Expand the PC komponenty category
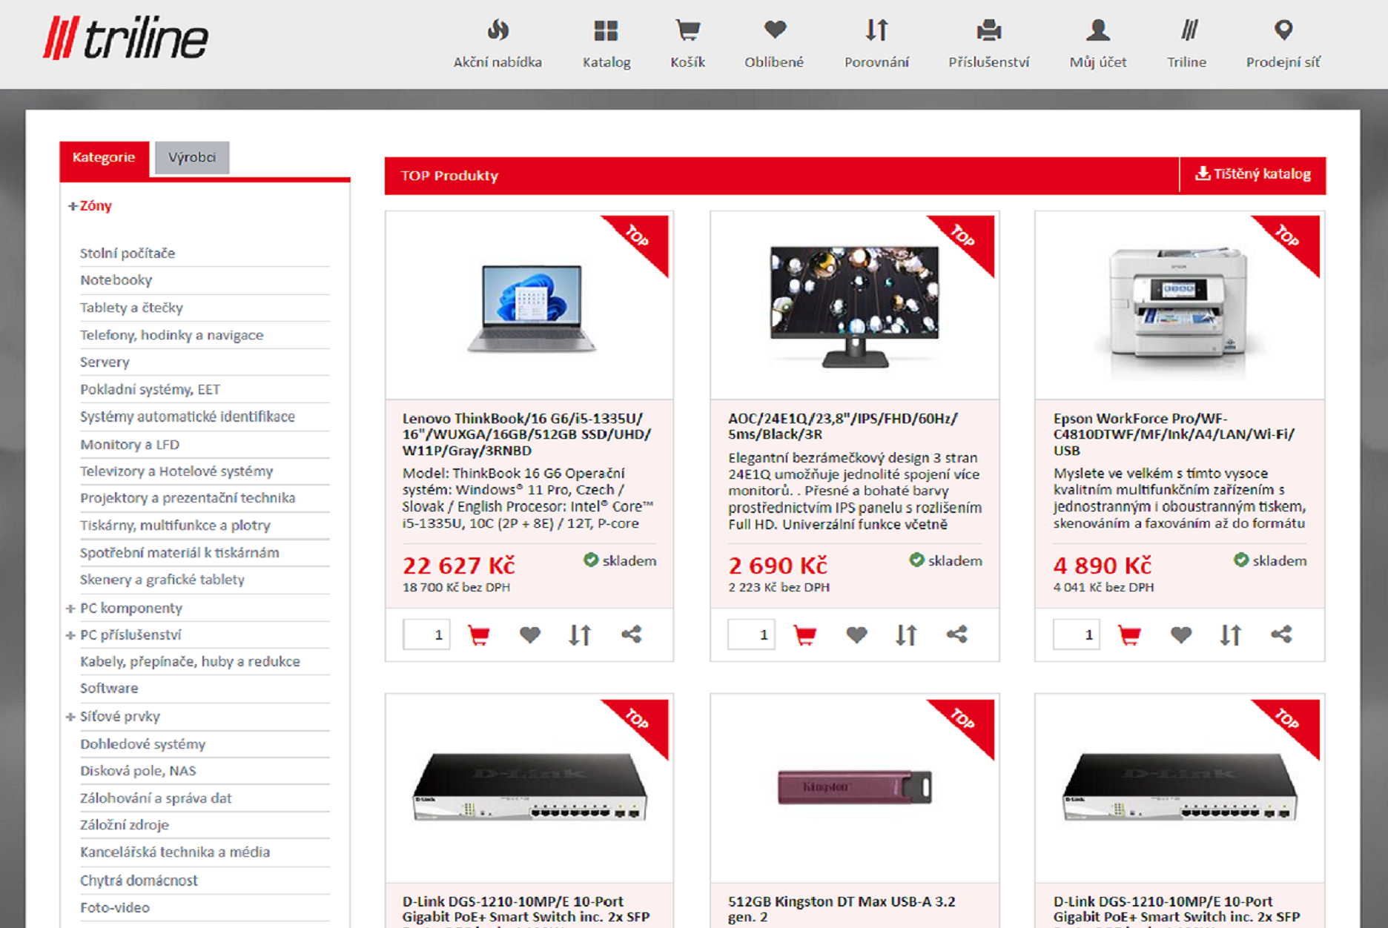This screenshot has width=1388, height=928. pos(70,609)
